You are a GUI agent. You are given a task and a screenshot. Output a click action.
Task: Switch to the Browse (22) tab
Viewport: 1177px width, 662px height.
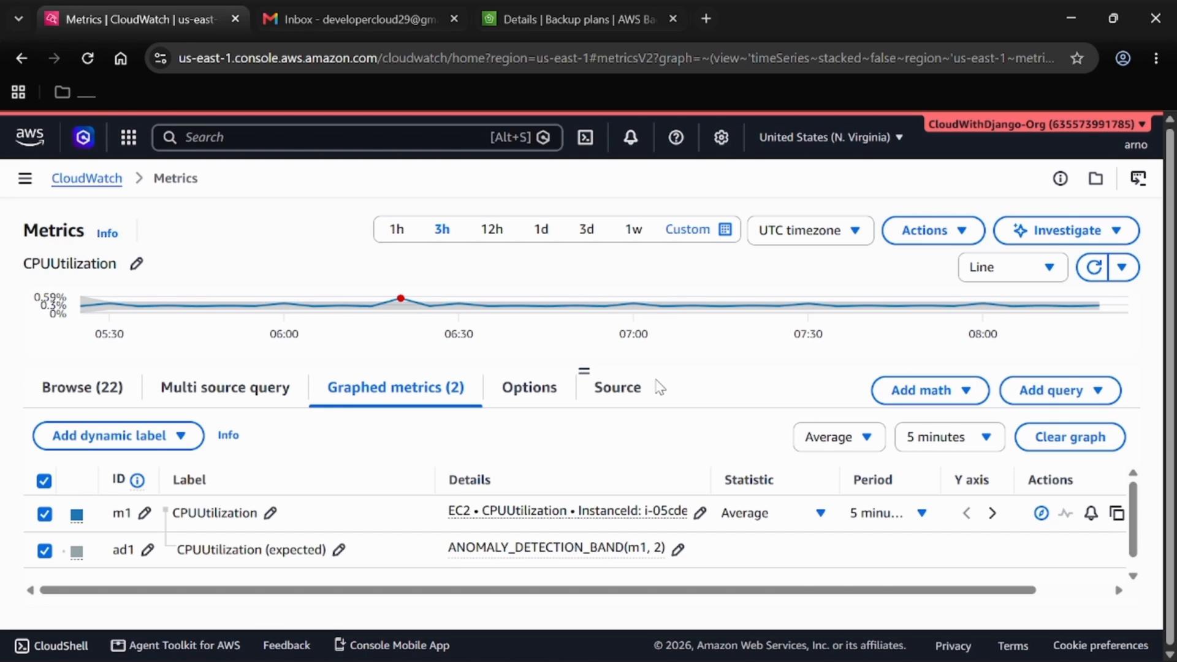[x=82, y=387]
